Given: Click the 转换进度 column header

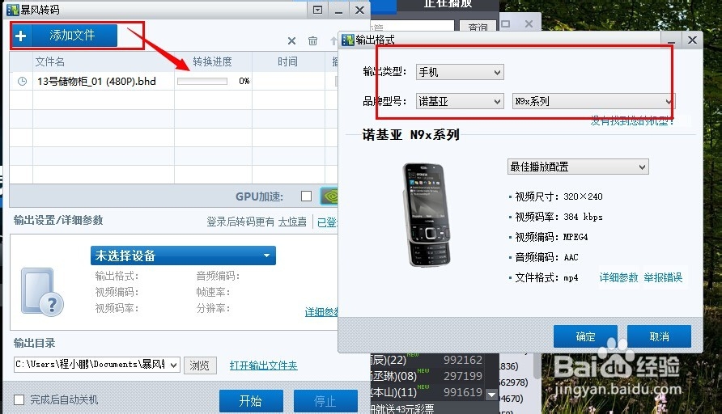Looking at the screenshot, I should (212, 61).
